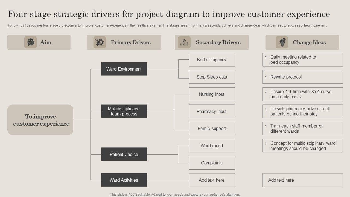Image resolution: width=350 pixels, height=197 pixels.
Task: Click chevron beside Train each staff member
Action: pyautogui.click(x=266, y=126)
